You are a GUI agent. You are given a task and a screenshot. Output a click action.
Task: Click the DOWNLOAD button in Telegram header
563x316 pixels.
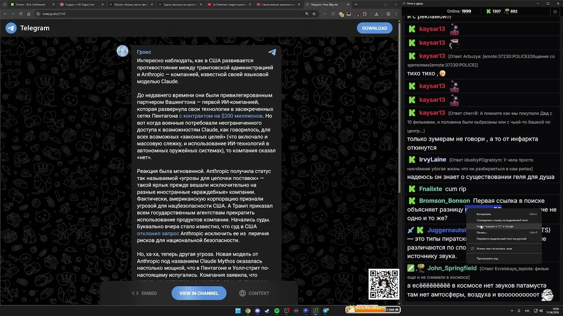tap(374, 28)
